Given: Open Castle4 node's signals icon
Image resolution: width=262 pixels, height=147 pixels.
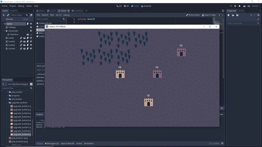Looking at the screenshot, I should 21,49.
